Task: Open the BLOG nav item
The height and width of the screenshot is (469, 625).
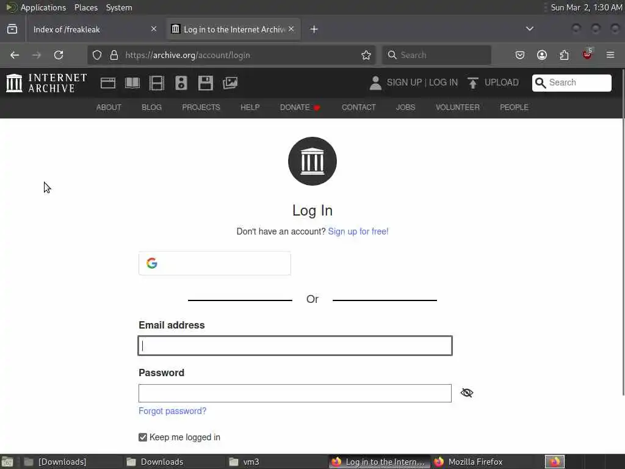Action: 151,107
